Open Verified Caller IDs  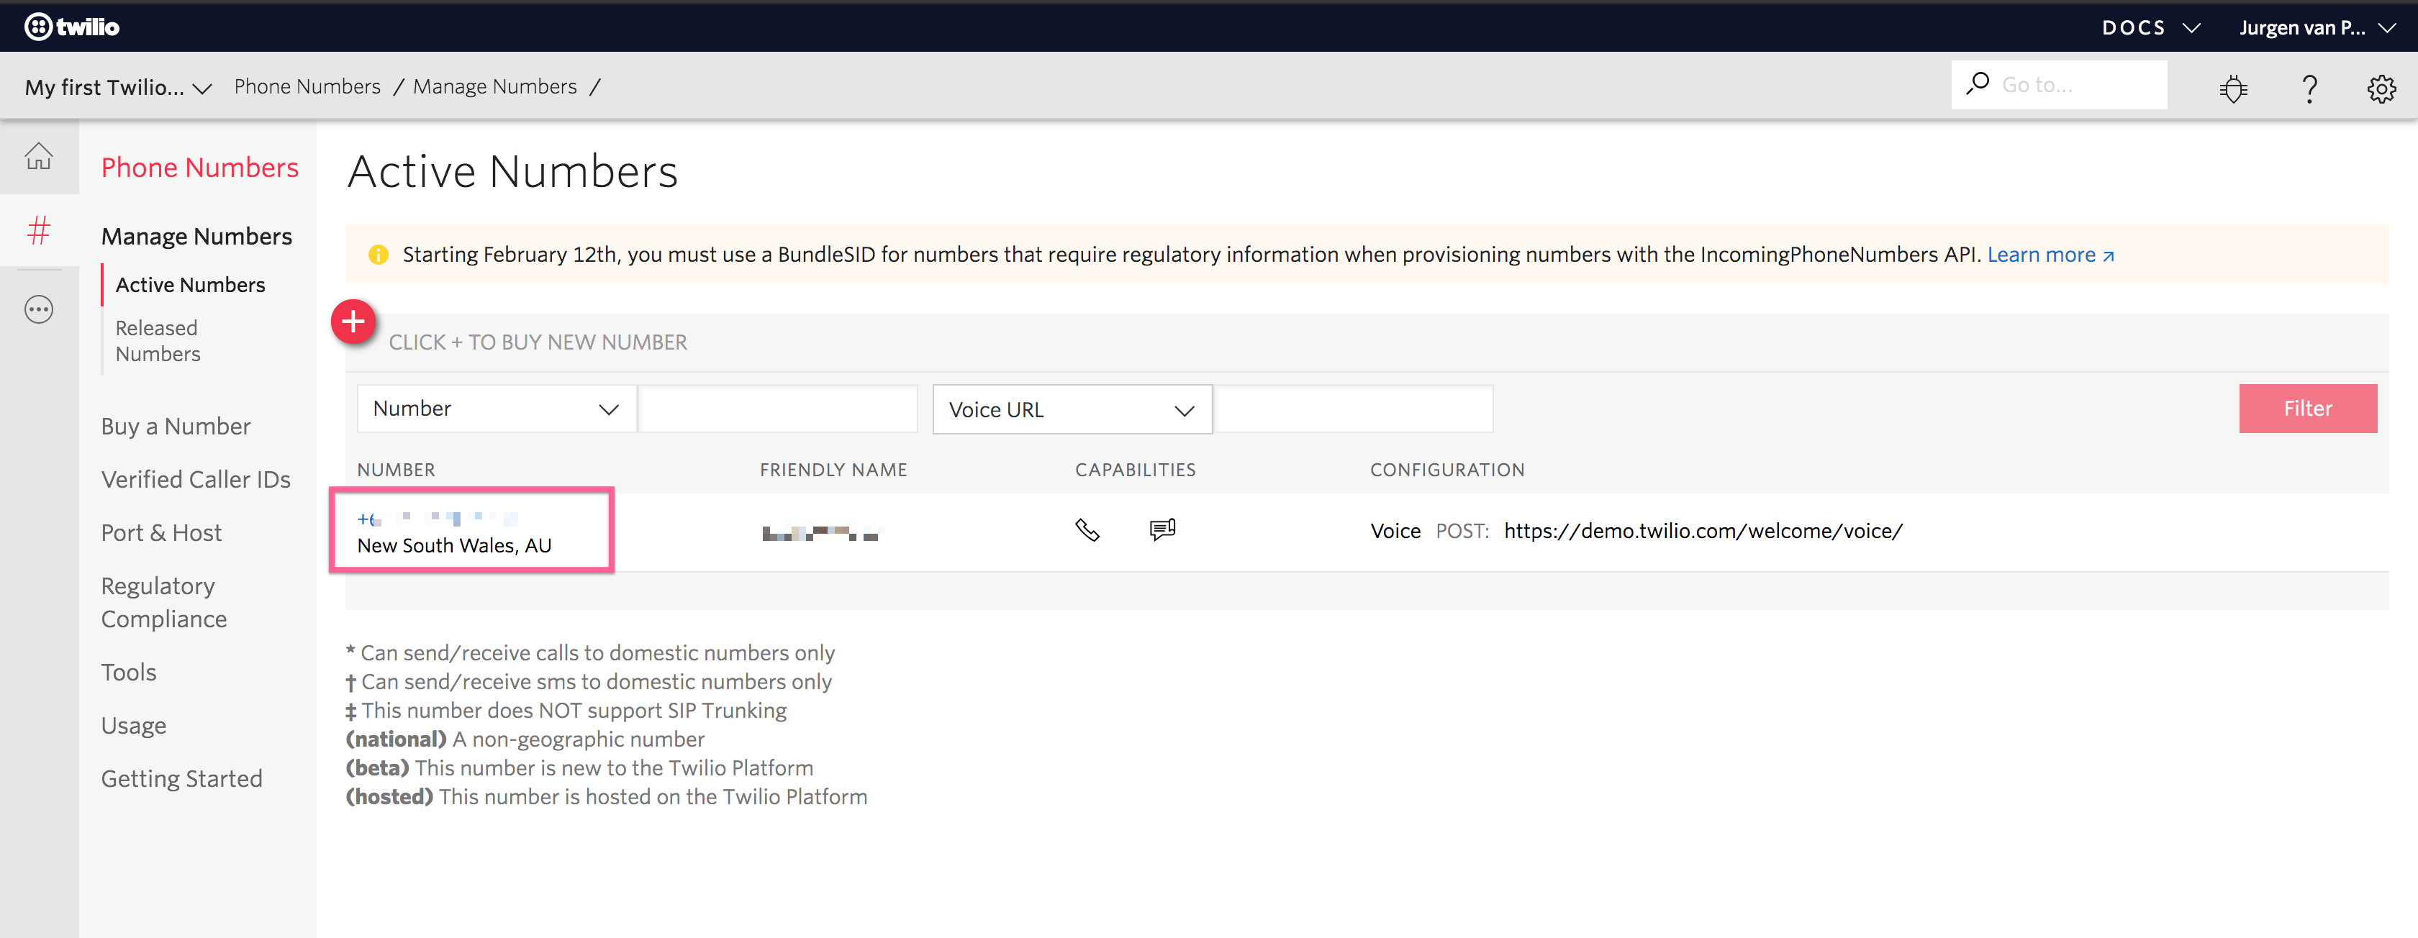pyautogui.click(x=195, y=479)
